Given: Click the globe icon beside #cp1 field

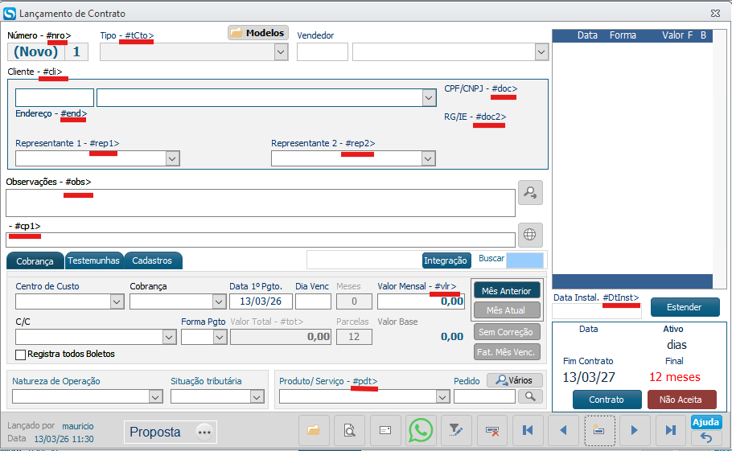Looking at the screenshot, I should [529, 235].
